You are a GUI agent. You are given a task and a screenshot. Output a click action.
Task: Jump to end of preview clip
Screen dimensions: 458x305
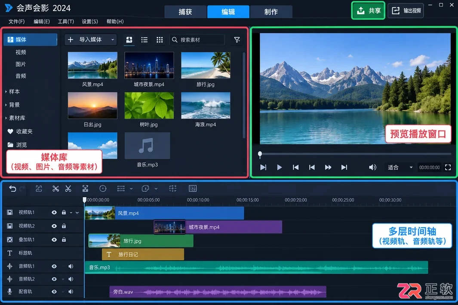pyautogui.click(x=344, y=167)
